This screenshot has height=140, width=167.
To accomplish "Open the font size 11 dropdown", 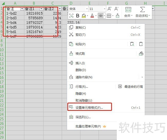I will tap(104, 9).
